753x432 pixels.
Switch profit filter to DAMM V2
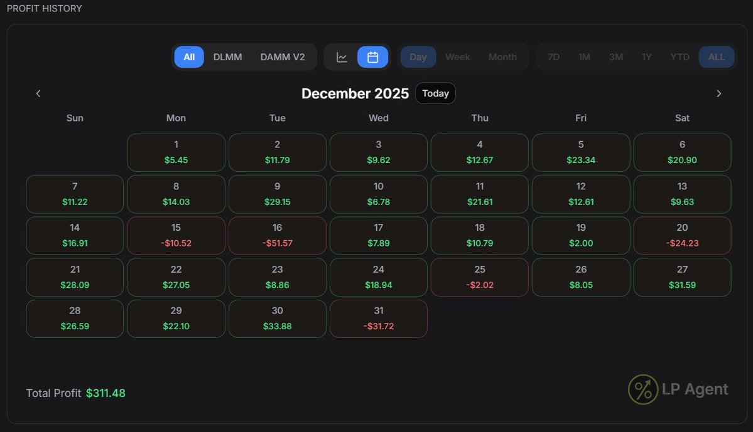click(x=283, y=56)
